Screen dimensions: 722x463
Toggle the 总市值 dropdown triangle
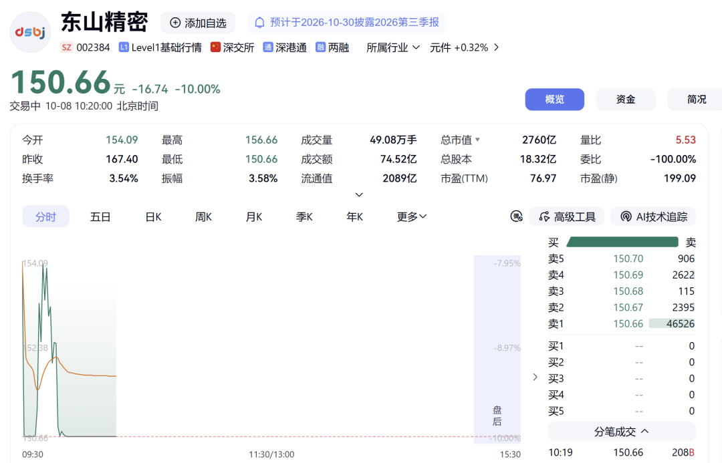click(477, 140)
